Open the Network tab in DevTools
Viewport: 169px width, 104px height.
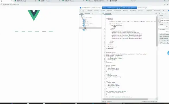[x=110, y=11]
